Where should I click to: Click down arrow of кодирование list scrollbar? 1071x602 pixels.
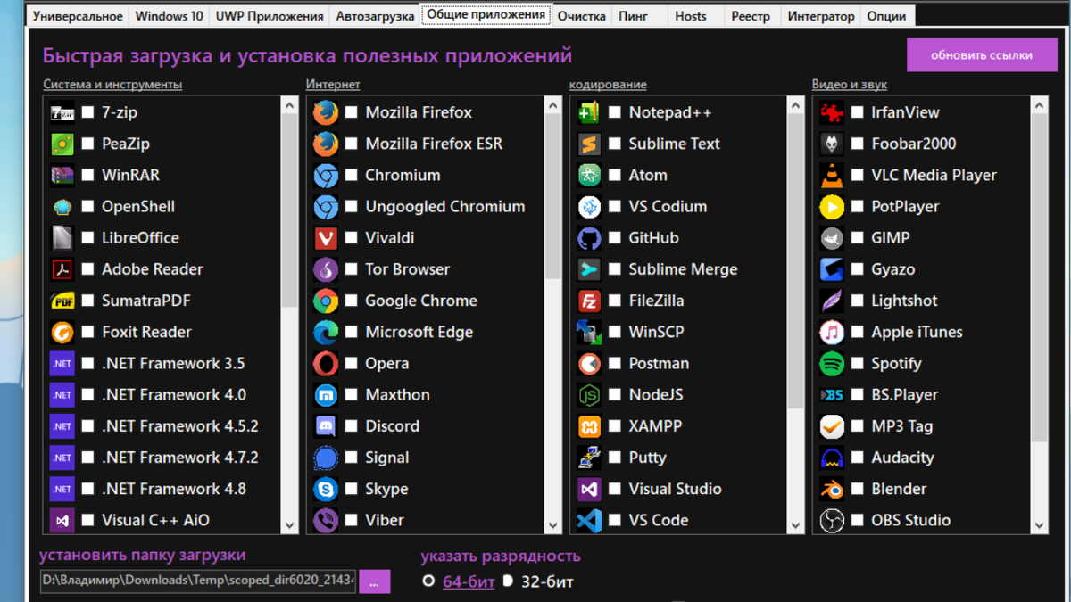(x=796, y=525)
